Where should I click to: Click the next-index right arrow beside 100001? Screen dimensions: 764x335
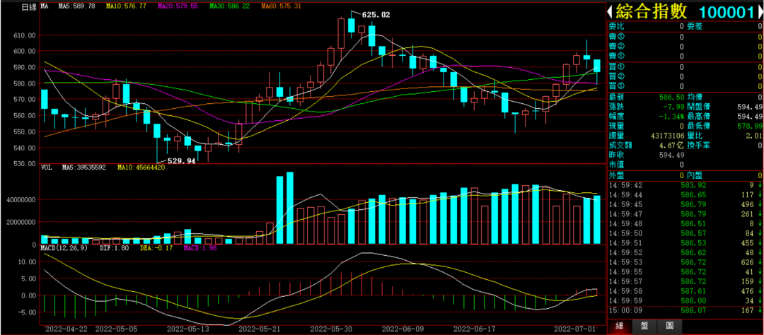pos(759,11)
